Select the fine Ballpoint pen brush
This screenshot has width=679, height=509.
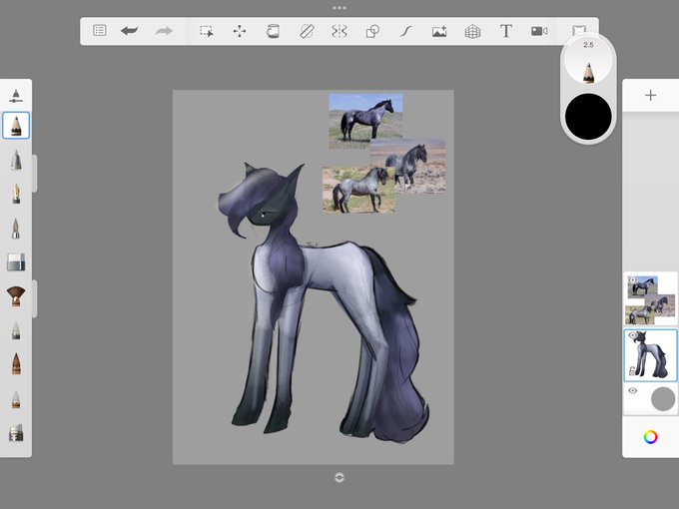[x=16, y=229]
